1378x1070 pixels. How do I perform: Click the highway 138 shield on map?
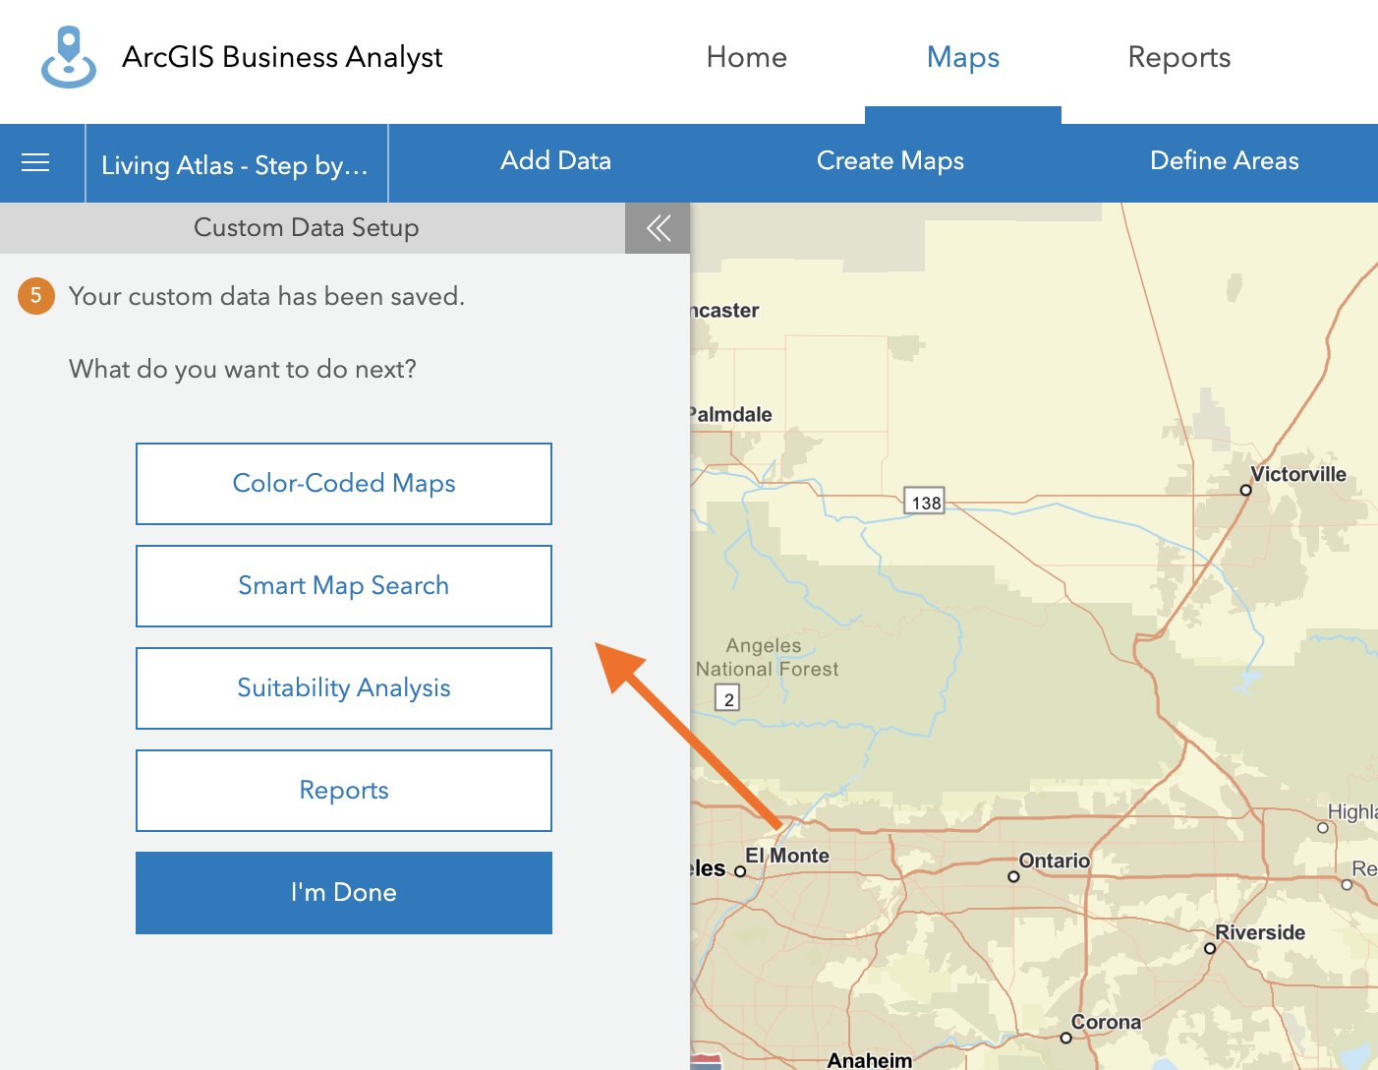coord(925,502)
